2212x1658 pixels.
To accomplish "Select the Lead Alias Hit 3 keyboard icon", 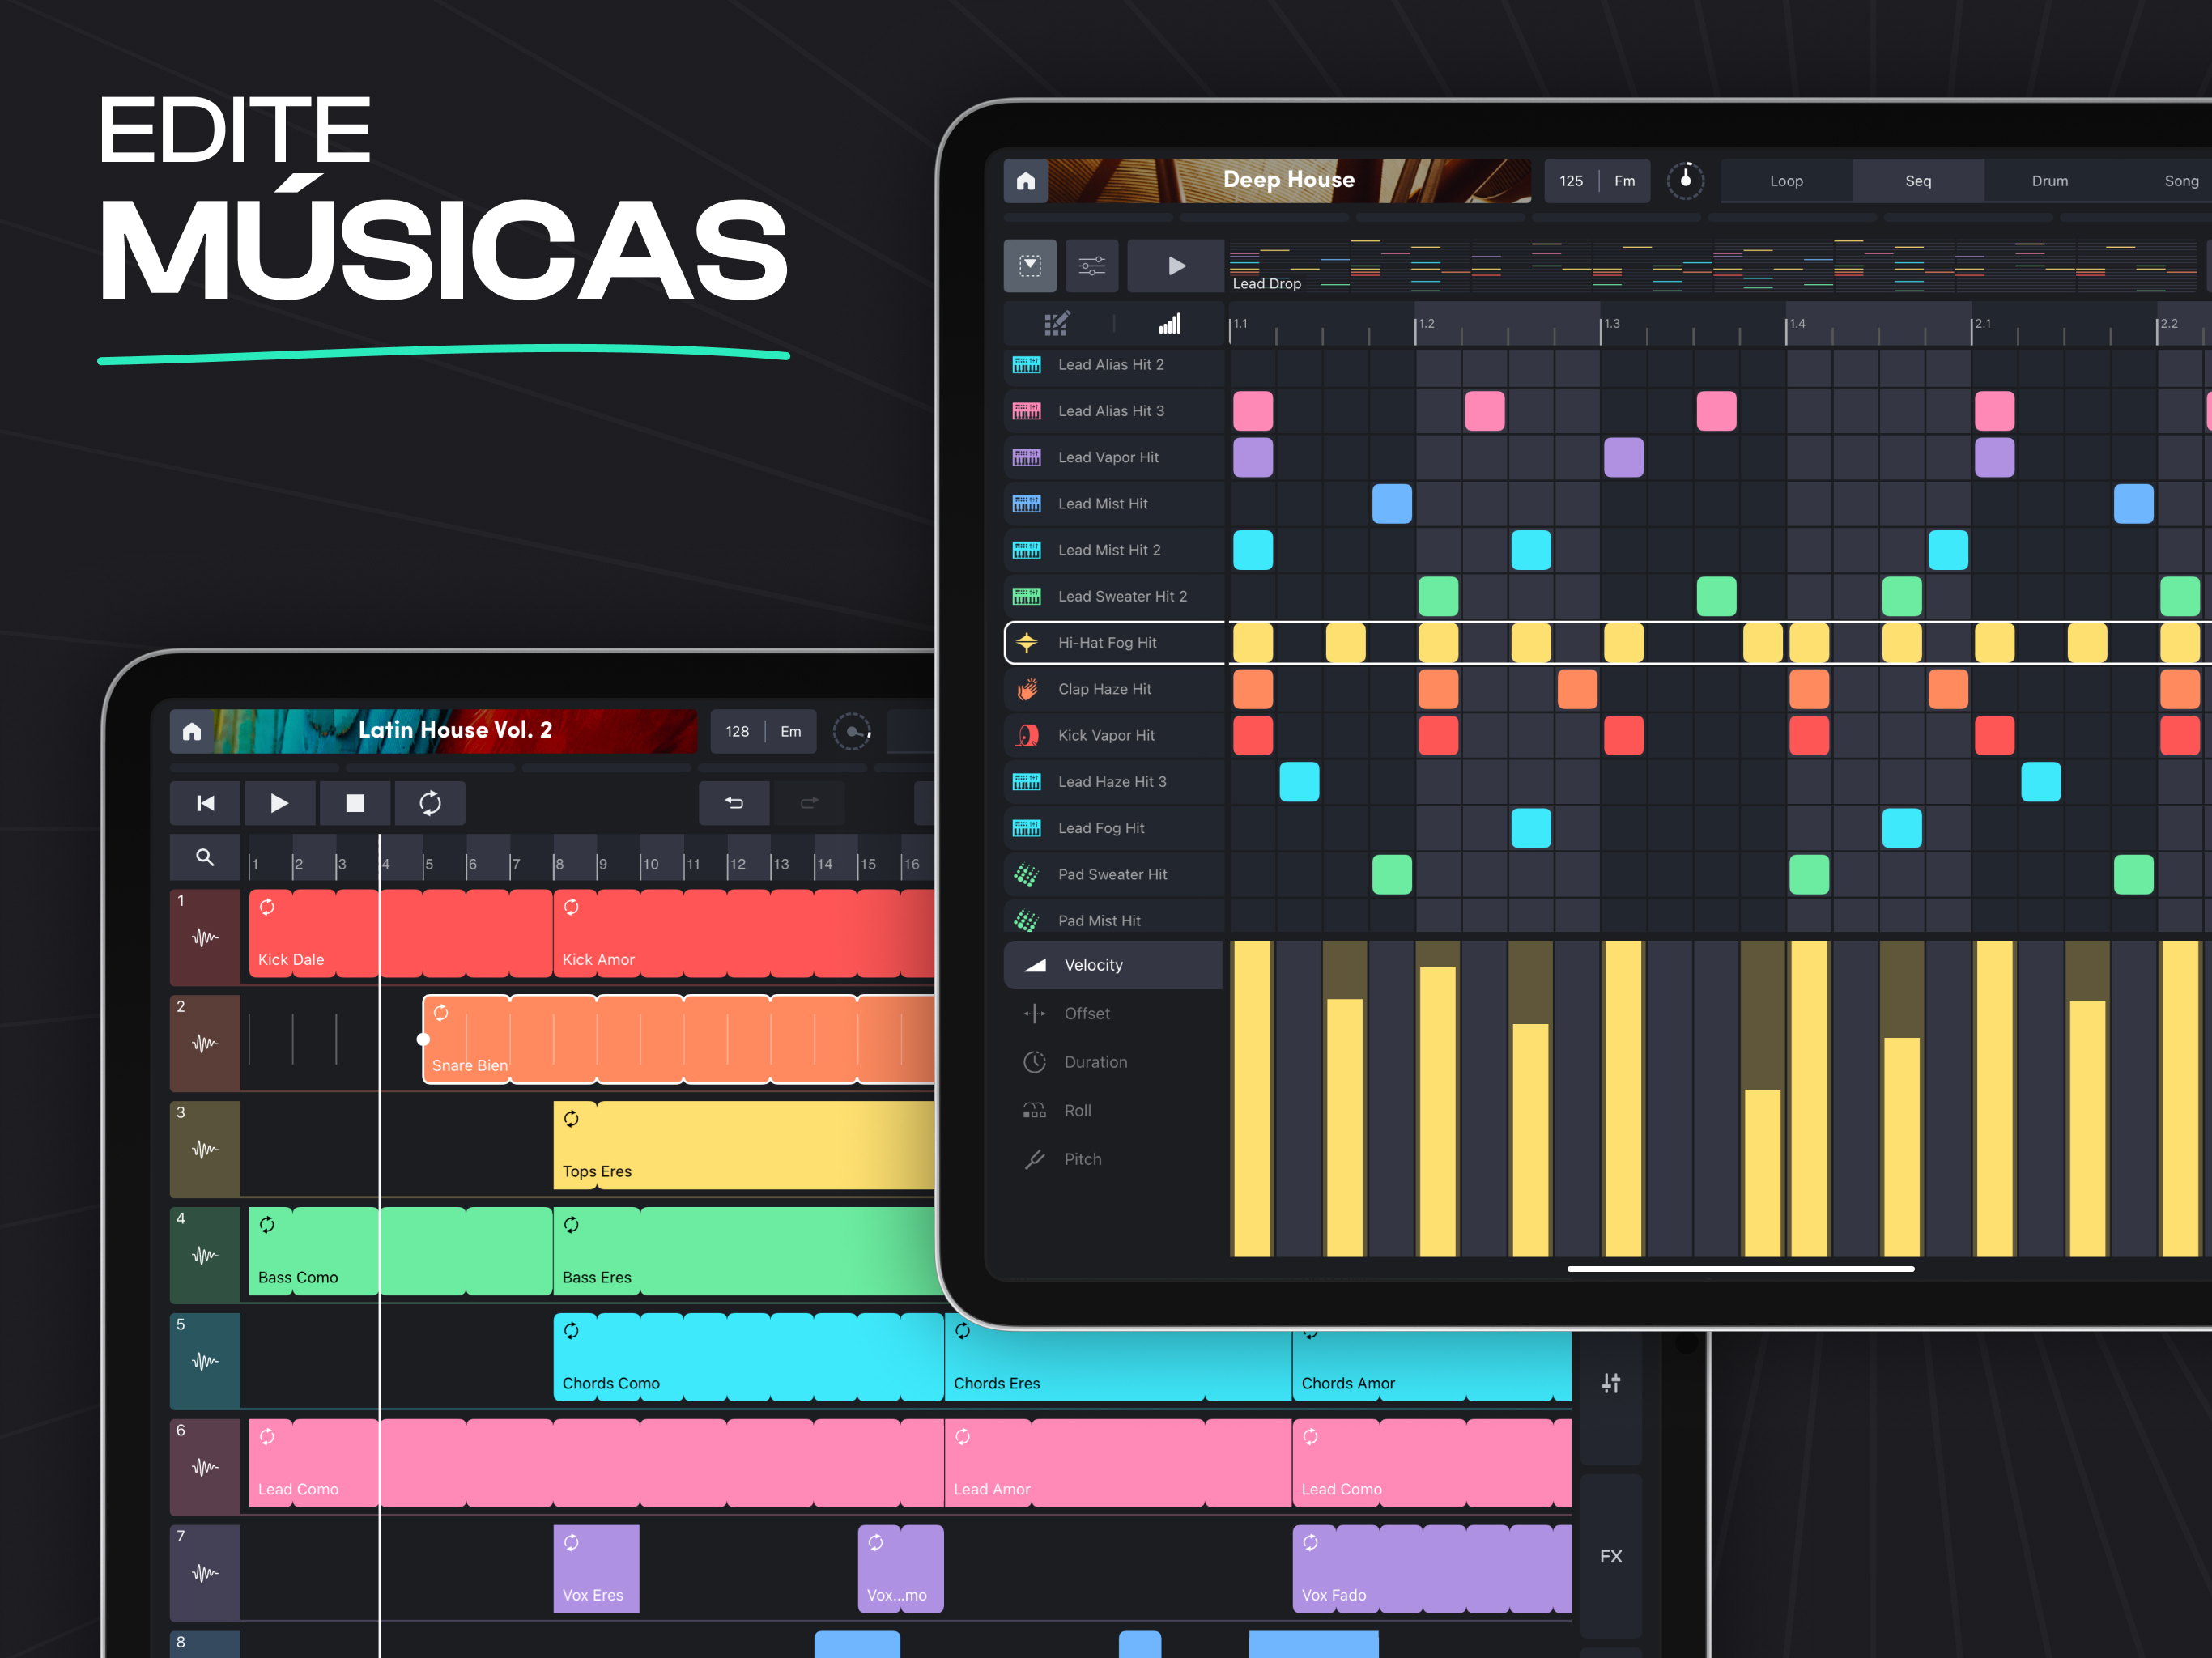I will coord(1027,411).
